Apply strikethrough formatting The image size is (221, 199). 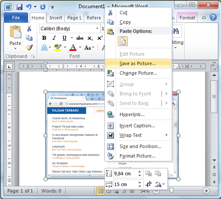[80, 38]
